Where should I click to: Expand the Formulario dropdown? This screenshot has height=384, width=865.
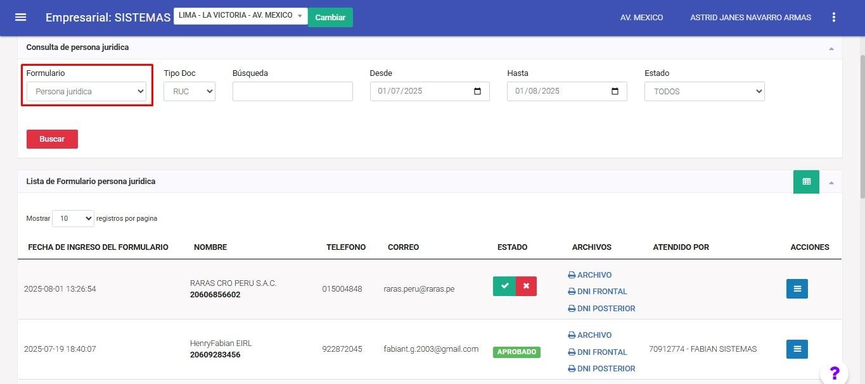86,92
